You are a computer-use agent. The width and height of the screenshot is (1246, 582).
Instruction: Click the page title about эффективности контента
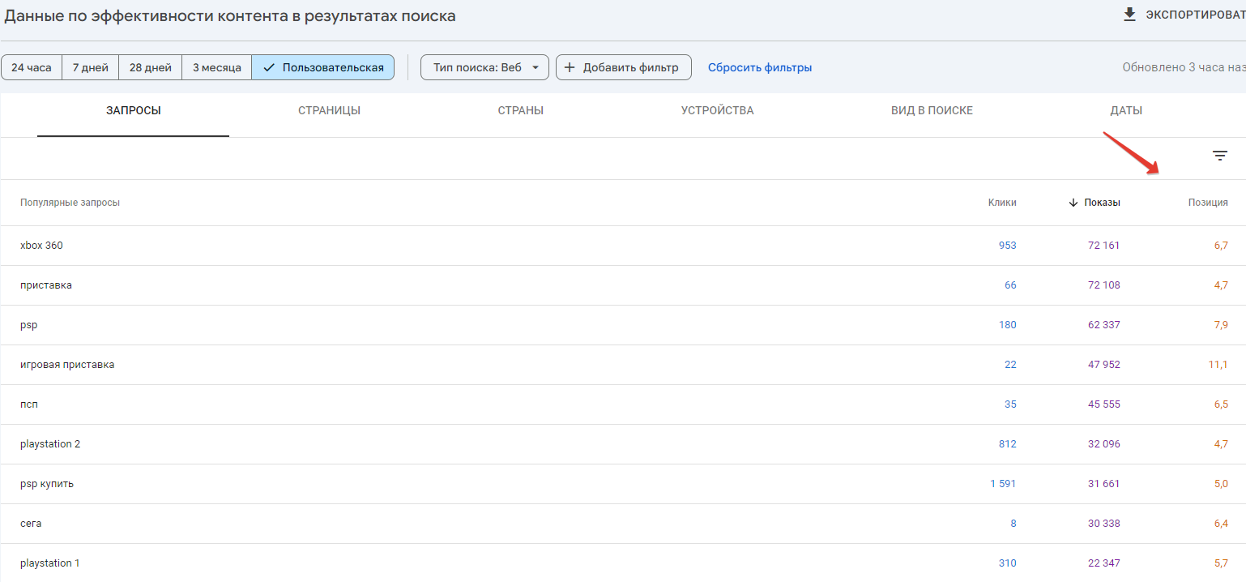[x=229, y=15]
